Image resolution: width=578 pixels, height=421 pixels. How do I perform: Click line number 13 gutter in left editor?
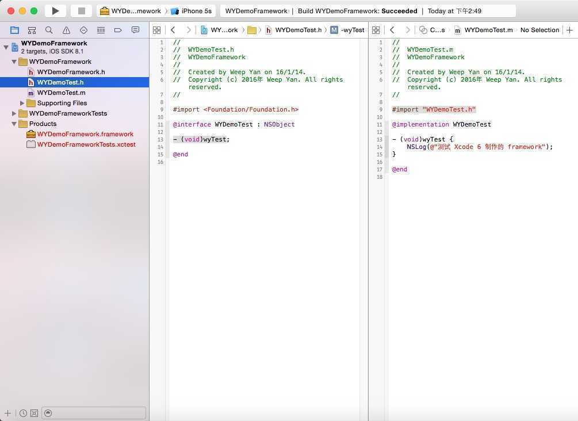(x=160, y=140)
